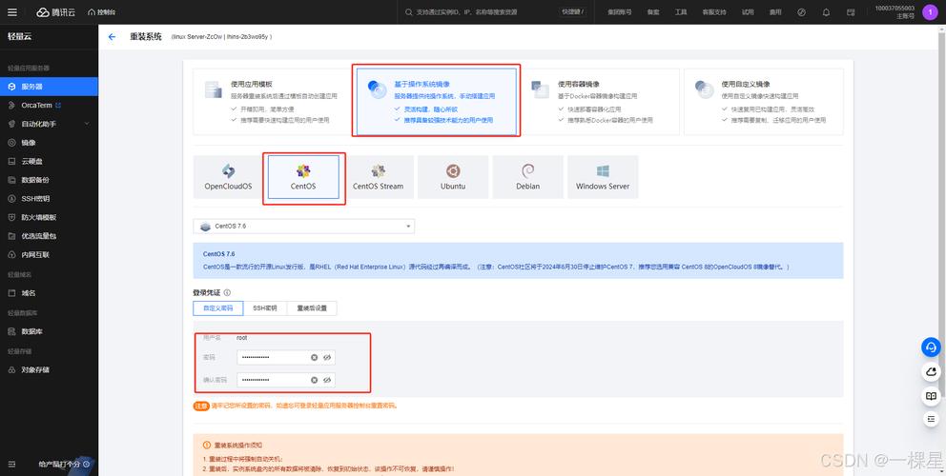
Task: Select the 使用自定义镜像 option card
Action: pyautogui.click(x=765, y=101)
